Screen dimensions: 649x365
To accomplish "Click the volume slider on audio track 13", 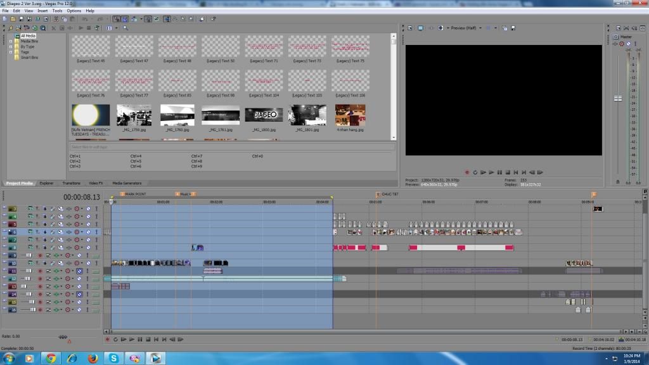I will click(x=23, y=286).
